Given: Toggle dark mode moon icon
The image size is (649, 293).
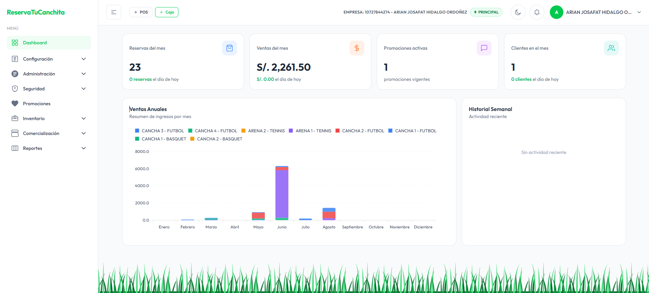Looking at the screenshot, I should pyautogui.click(x=518, y=12).
